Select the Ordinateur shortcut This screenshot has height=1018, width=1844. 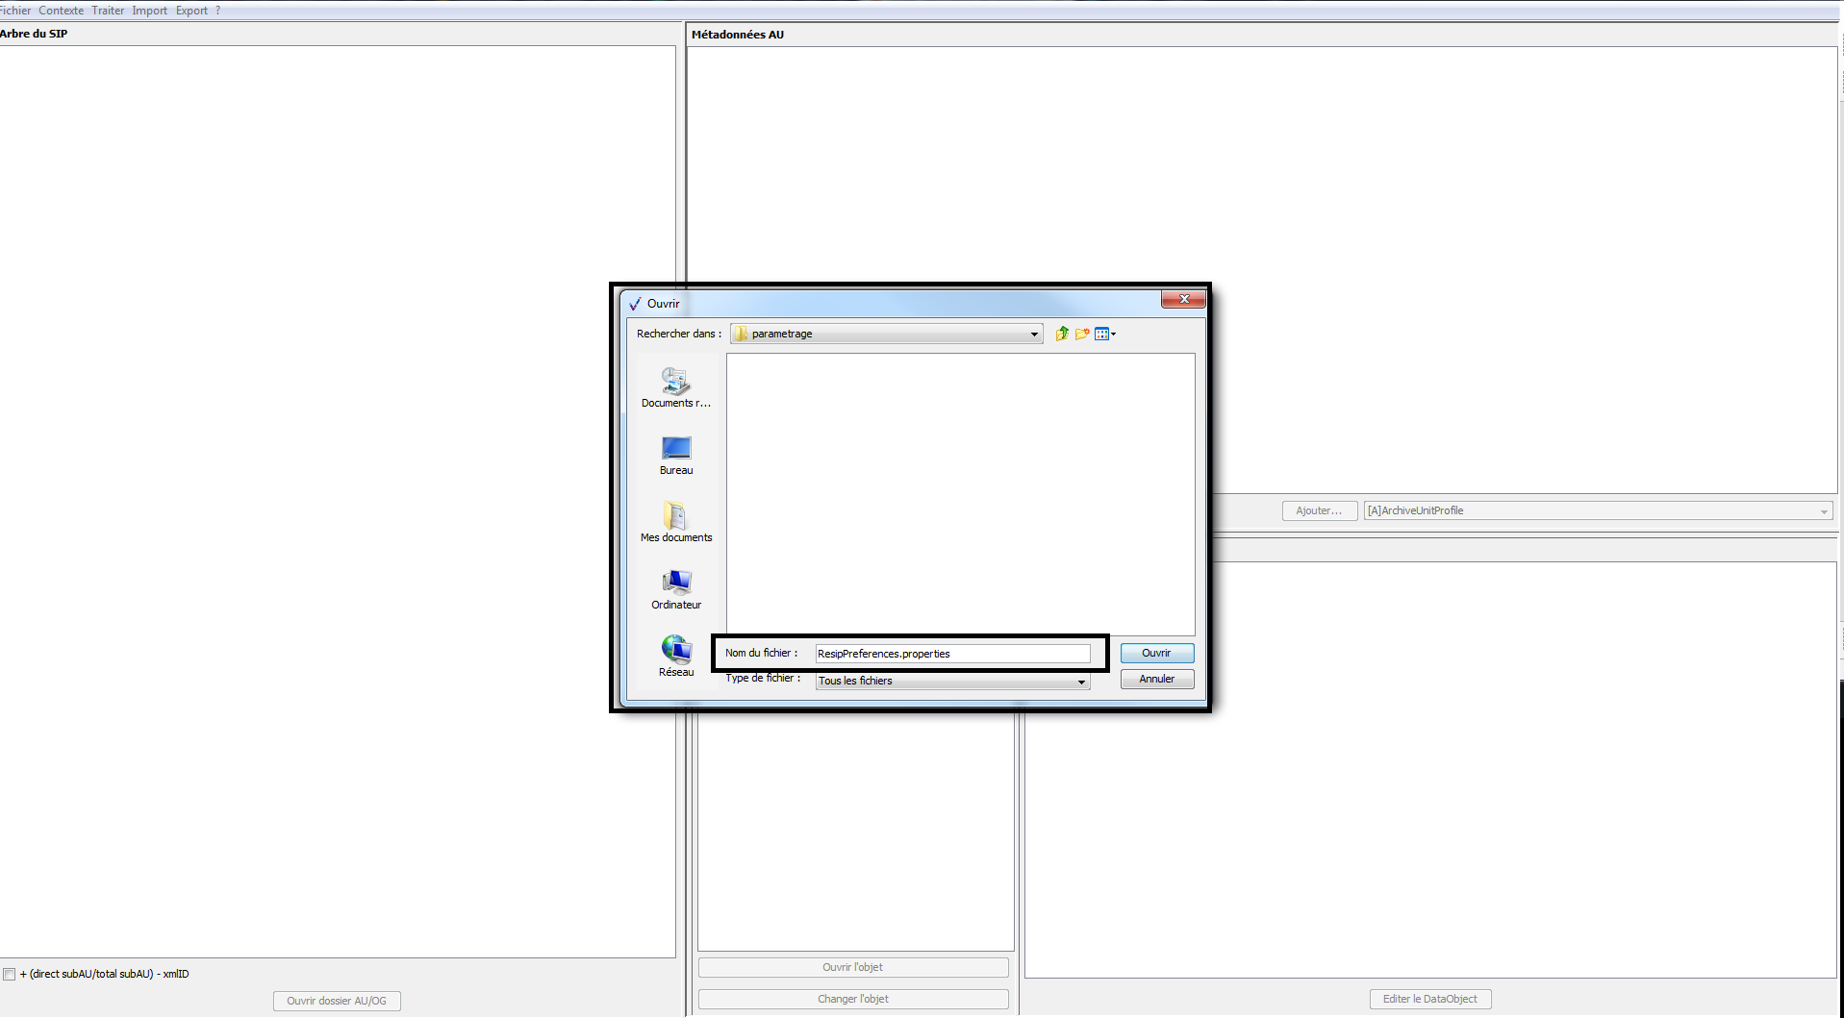[675, 589]
